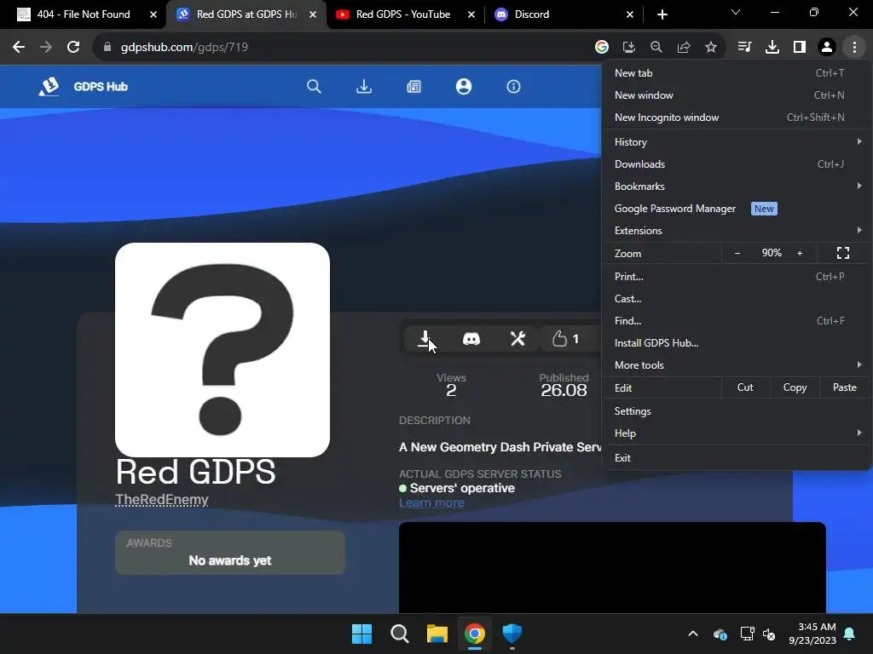
Task: Click the install app icon in address bar
Action: point(628,48)
